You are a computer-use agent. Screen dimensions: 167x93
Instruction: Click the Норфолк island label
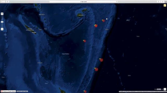pyautogui.click(x=40, y=63)
